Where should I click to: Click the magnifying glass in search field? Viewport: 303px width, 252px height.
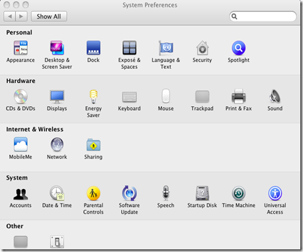[x=234, y=17]
